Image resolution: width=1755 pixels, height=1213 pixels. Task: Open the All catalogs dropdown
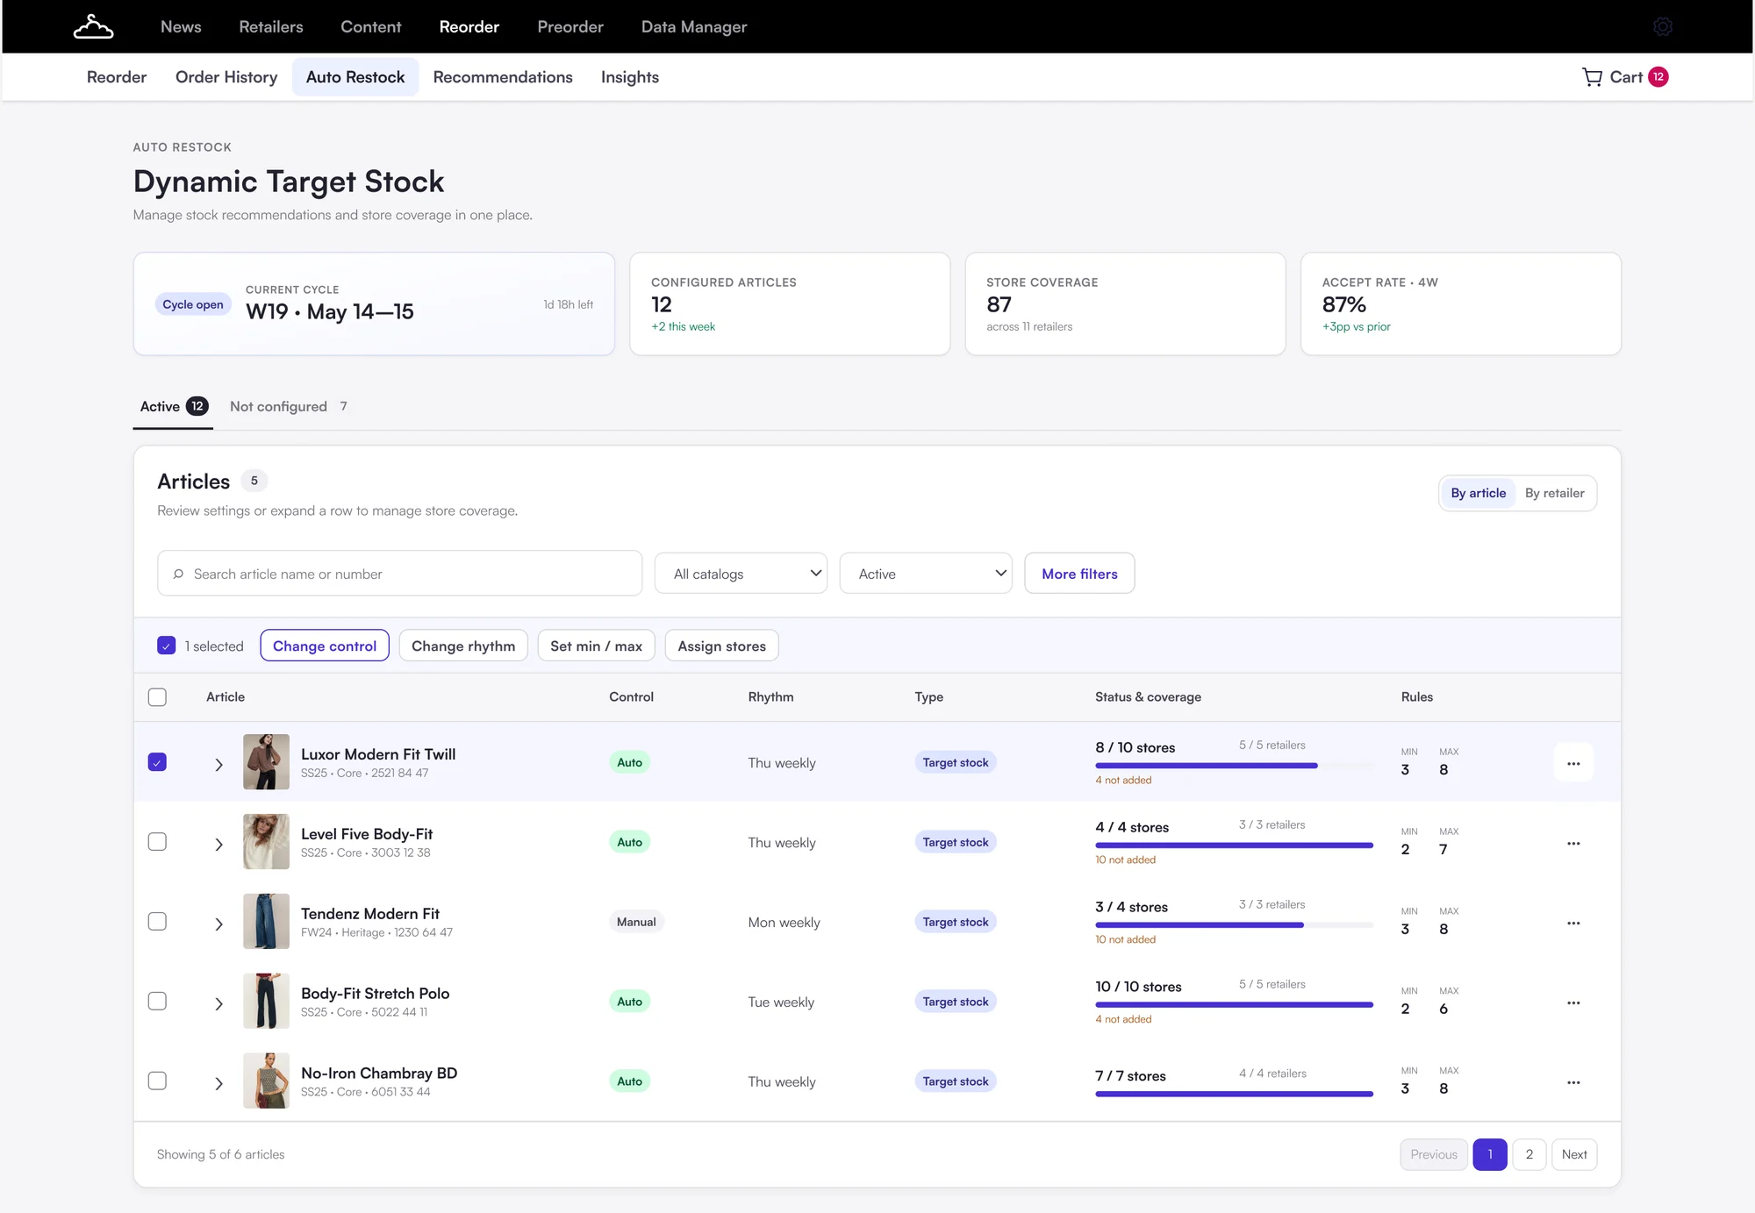[x=741, y=574]
